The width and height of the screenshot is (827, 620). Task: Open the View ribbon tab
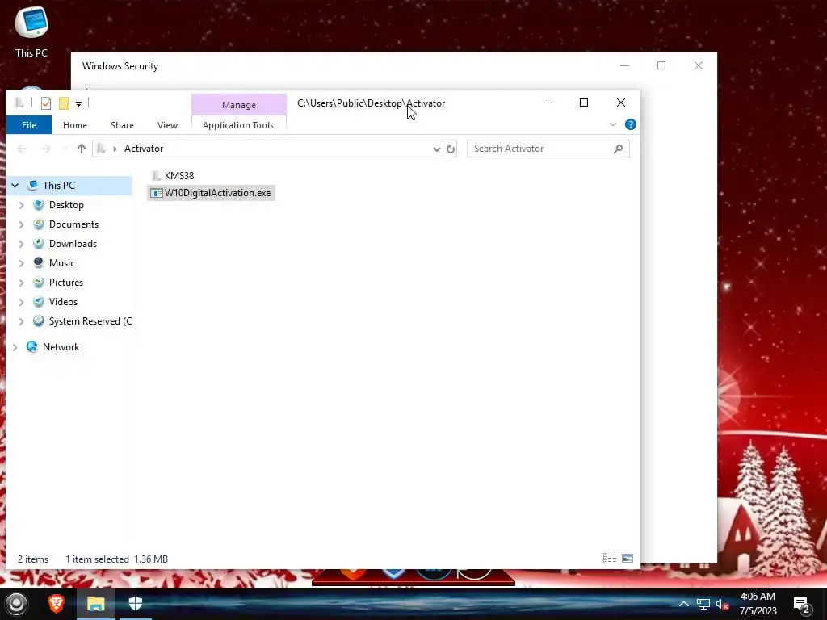[167, 125]
